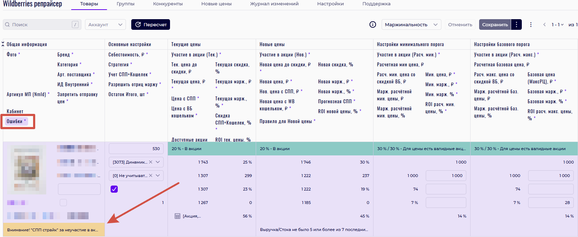Click the Сохранить button
The width and height of the screenshot is (578, 237).
[495, 24]
